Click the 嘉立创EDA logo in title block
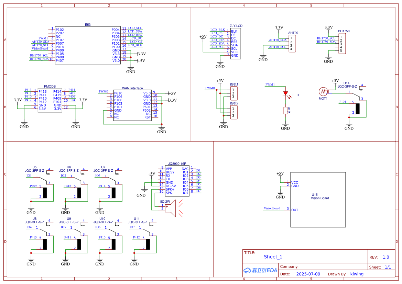402x284 pixels. click(260, 270)
